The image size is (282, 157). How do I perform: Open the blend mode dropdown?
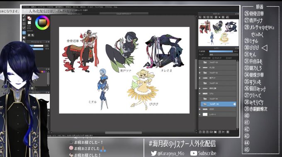224,55
